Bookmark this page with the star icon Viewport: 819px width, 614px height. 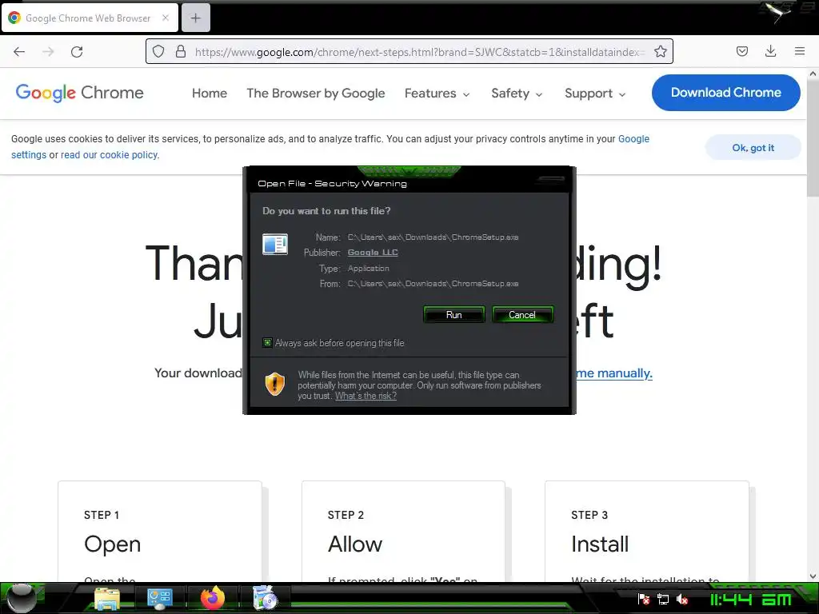(x=660, y=51)
